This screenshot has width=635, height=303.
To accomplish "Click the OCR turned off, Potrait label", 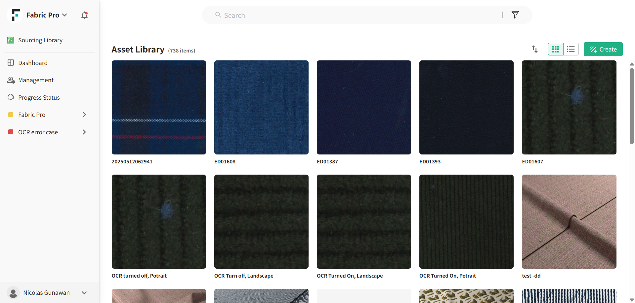I will click(x=139, y=276).
